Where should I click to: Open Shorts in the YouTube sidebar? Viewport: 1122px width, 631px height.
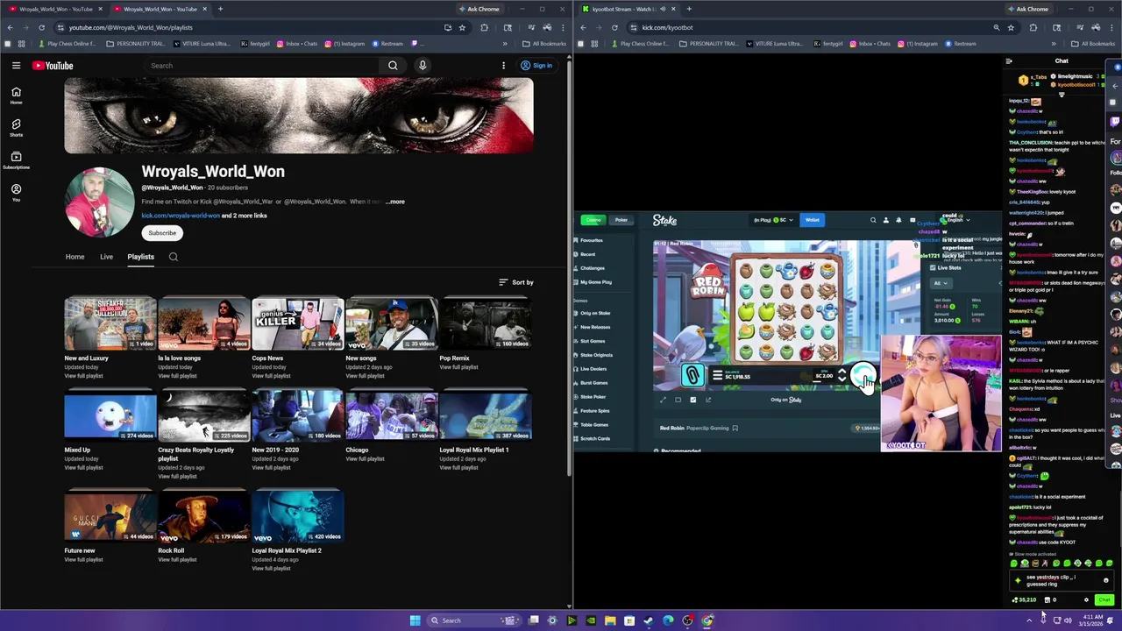point(16,128)
